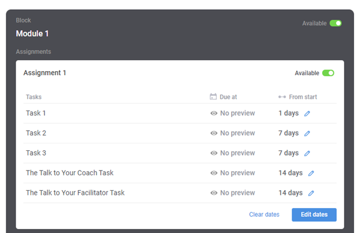The image size is (361, 233).
Task: Click pencil edit icon for Task 1
Action: coord(307,113)
